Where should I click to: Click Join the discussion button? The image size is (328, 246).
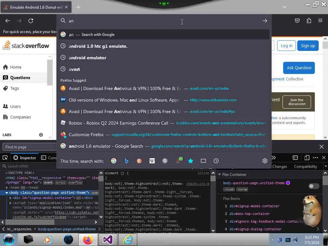(297, 102)
